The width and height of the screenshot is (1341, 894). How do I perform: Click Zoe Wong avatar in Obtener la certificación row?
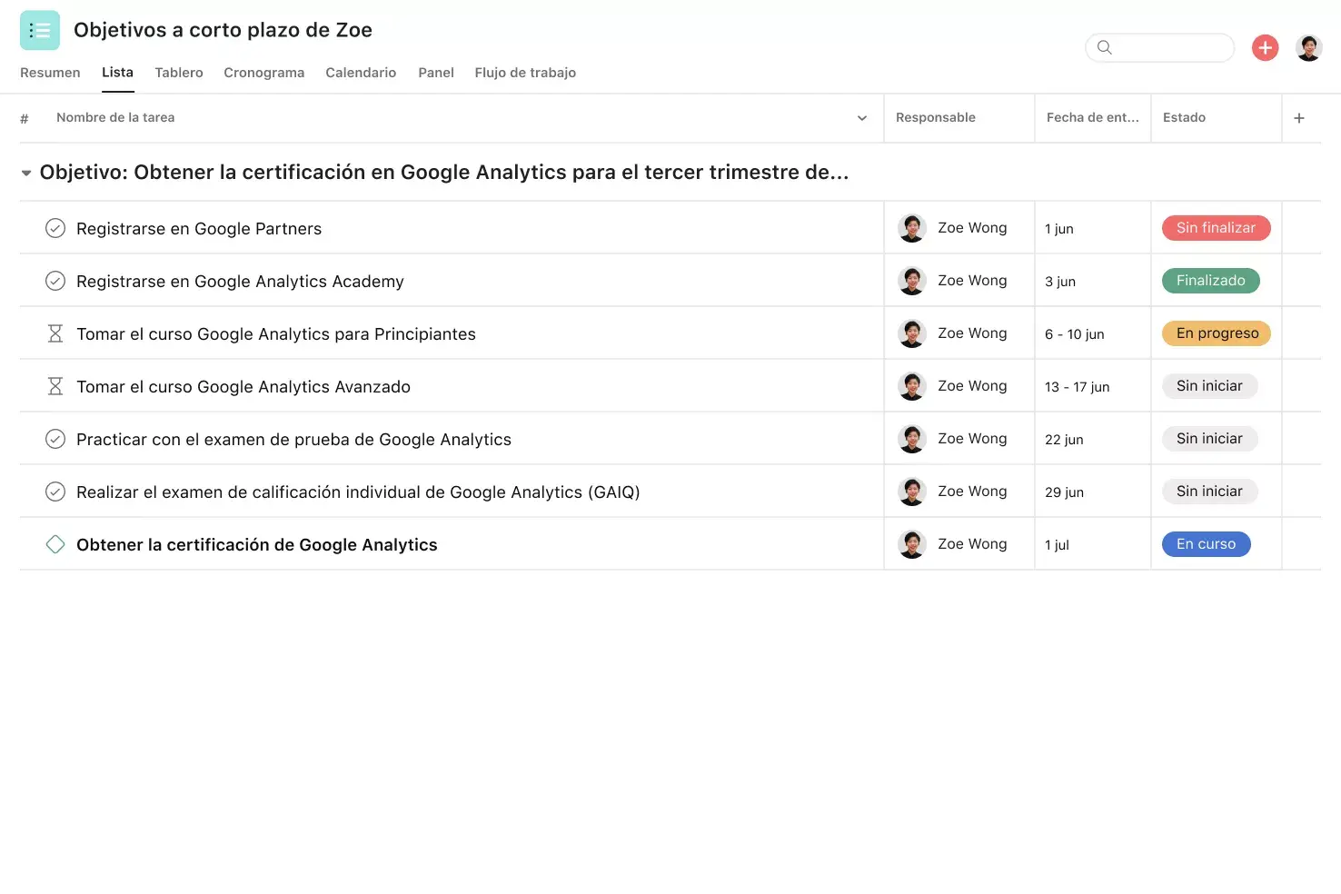[x=912, y=544]
